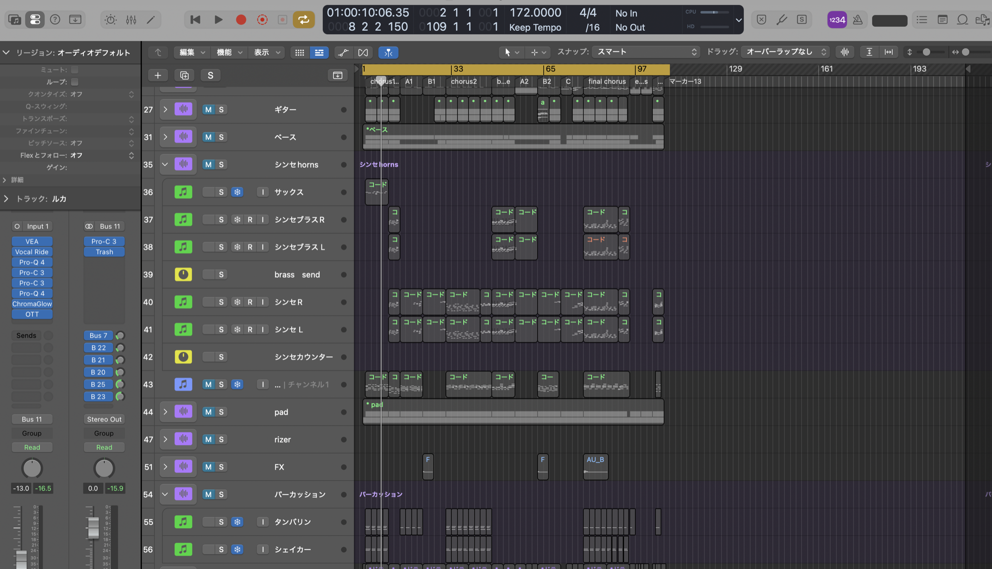Viewport: 992px width, 569px height.
Task: Adjust the vertical zoom slider
Action: click(926, 52)
